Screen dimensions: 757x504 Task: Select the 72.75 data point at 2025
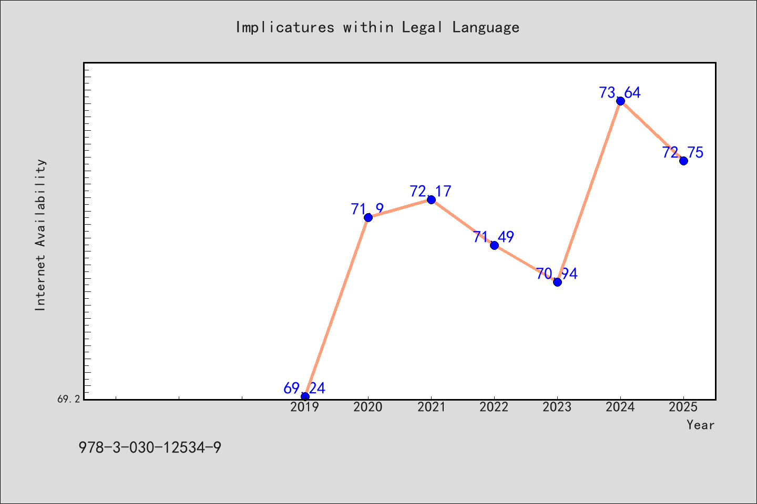point(683,161)
